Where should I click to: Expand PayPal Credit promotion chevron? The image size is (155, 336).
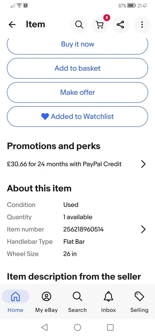[x=143, y=164]
